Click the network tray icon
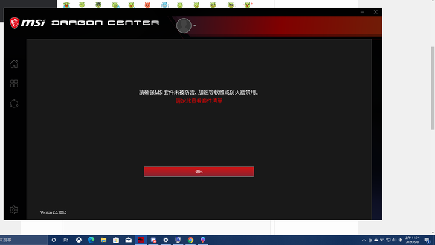The height and width of the screenshot is (245, 435). (388, 240)
